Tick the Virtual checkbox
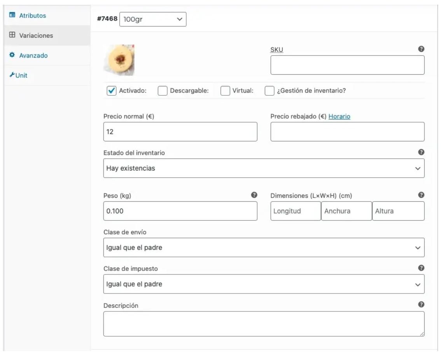This screenshot has height=355, width=441. [x=225, y=91]
